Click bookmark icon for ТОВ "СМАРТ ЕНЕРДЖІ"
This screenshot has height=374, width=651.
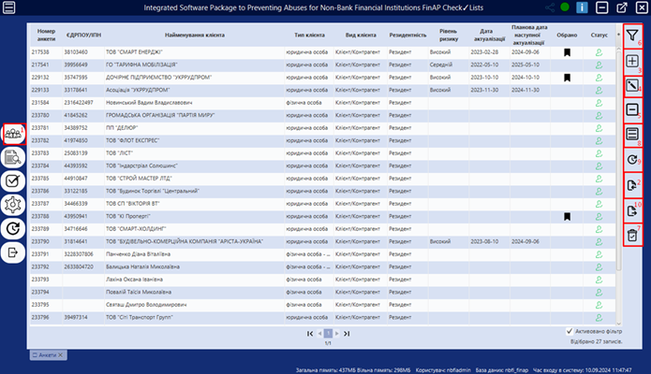567,52
